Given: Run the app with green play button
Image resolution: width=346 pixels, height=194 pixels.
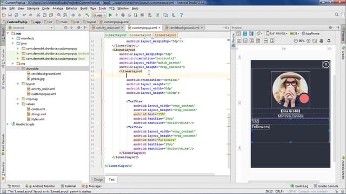Looking at the screenshot, I should point(110,15).
